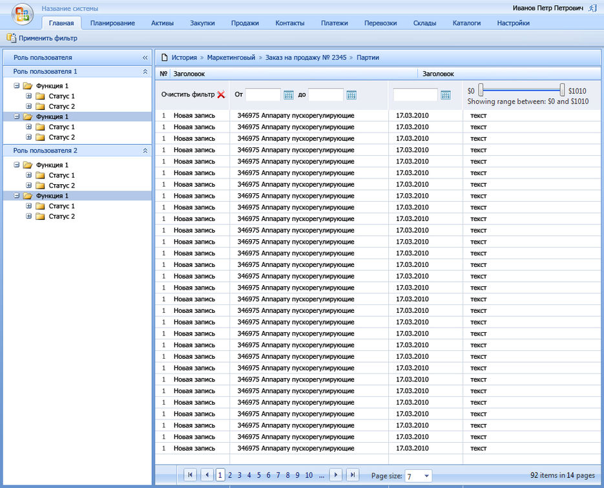Collapse highlighted Функция 1 under Роль пользователя 1

[17, 116]
